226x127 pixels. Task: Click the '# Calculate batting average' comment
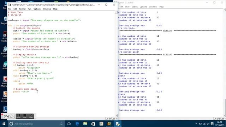[31, 47]
